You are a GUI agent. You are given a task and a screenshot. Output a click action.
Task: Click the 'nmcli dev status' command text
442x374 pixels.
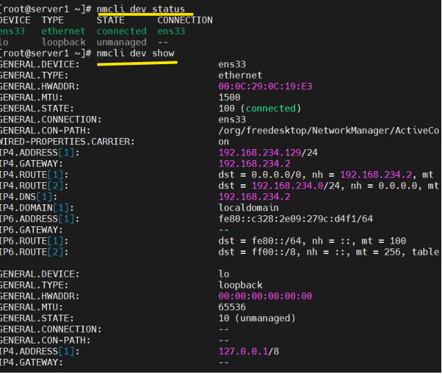(x=141, y=9)
